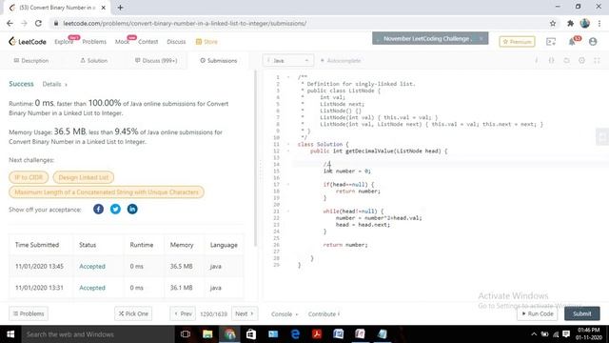
Task: Collapse code fold at line 11
Action: tap(288, 144)
